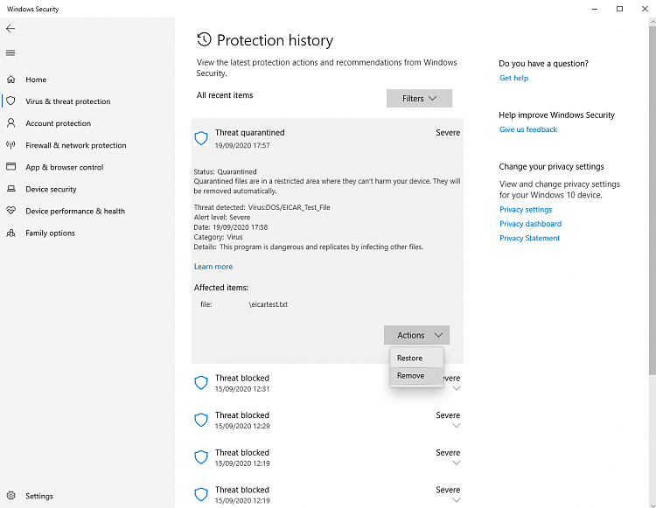Open Settings in the sidebar

[x=39, y=496]
